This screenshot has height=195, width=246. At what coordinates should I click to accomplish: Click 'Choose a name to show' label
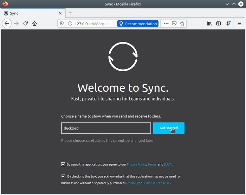(x=111, y=116)
